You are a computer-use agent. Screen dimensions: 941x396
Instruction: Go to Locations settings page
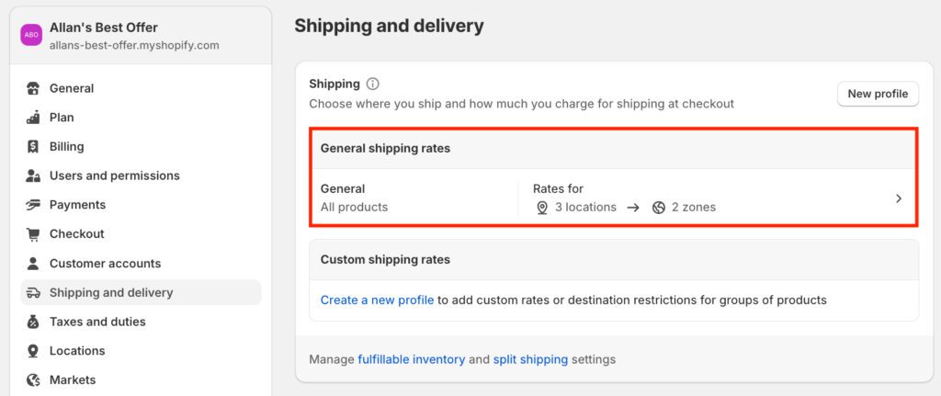tap(77, 351)
